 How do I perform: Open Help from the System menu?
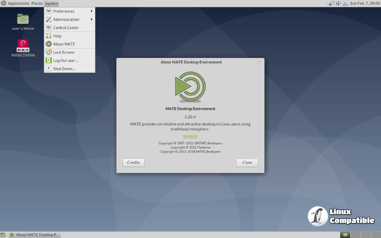[x=57, y=36]
